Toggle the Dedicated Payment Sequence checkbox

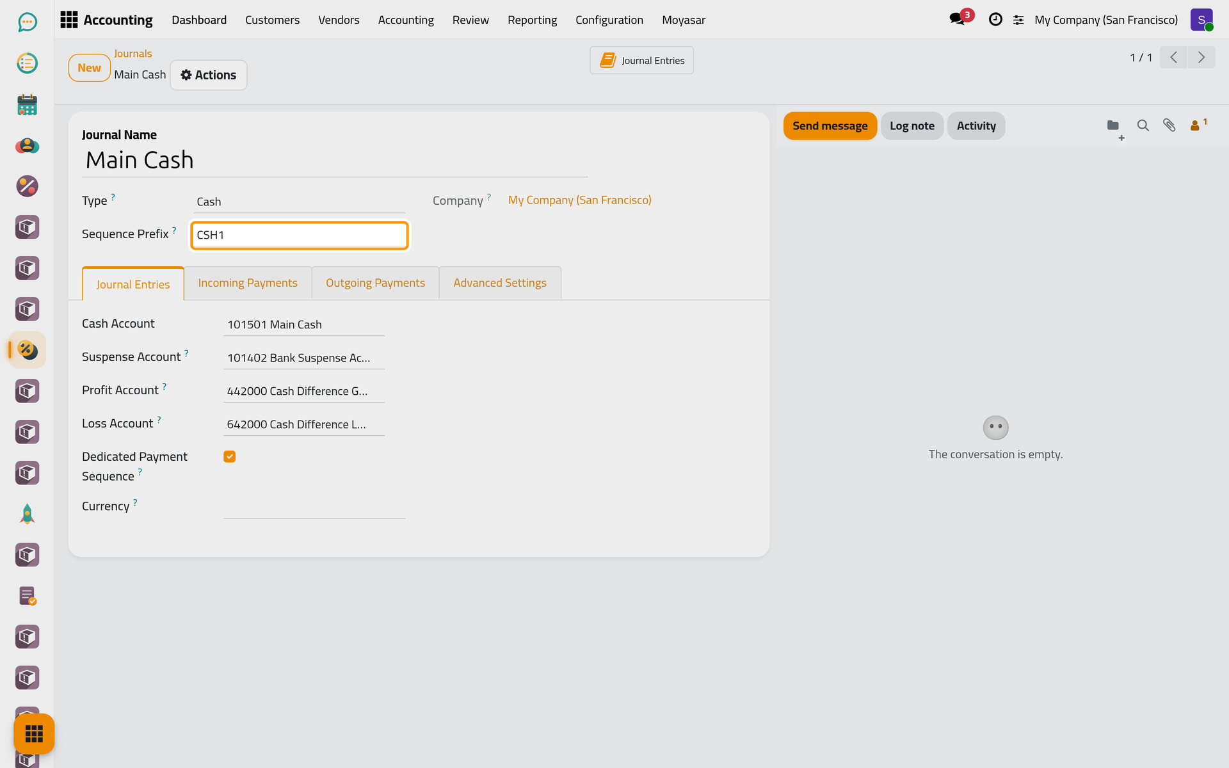click(x=230, y=456)
